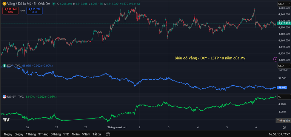
Task: Switch to the 6 tháng range
Action: (x=56, y=134)
